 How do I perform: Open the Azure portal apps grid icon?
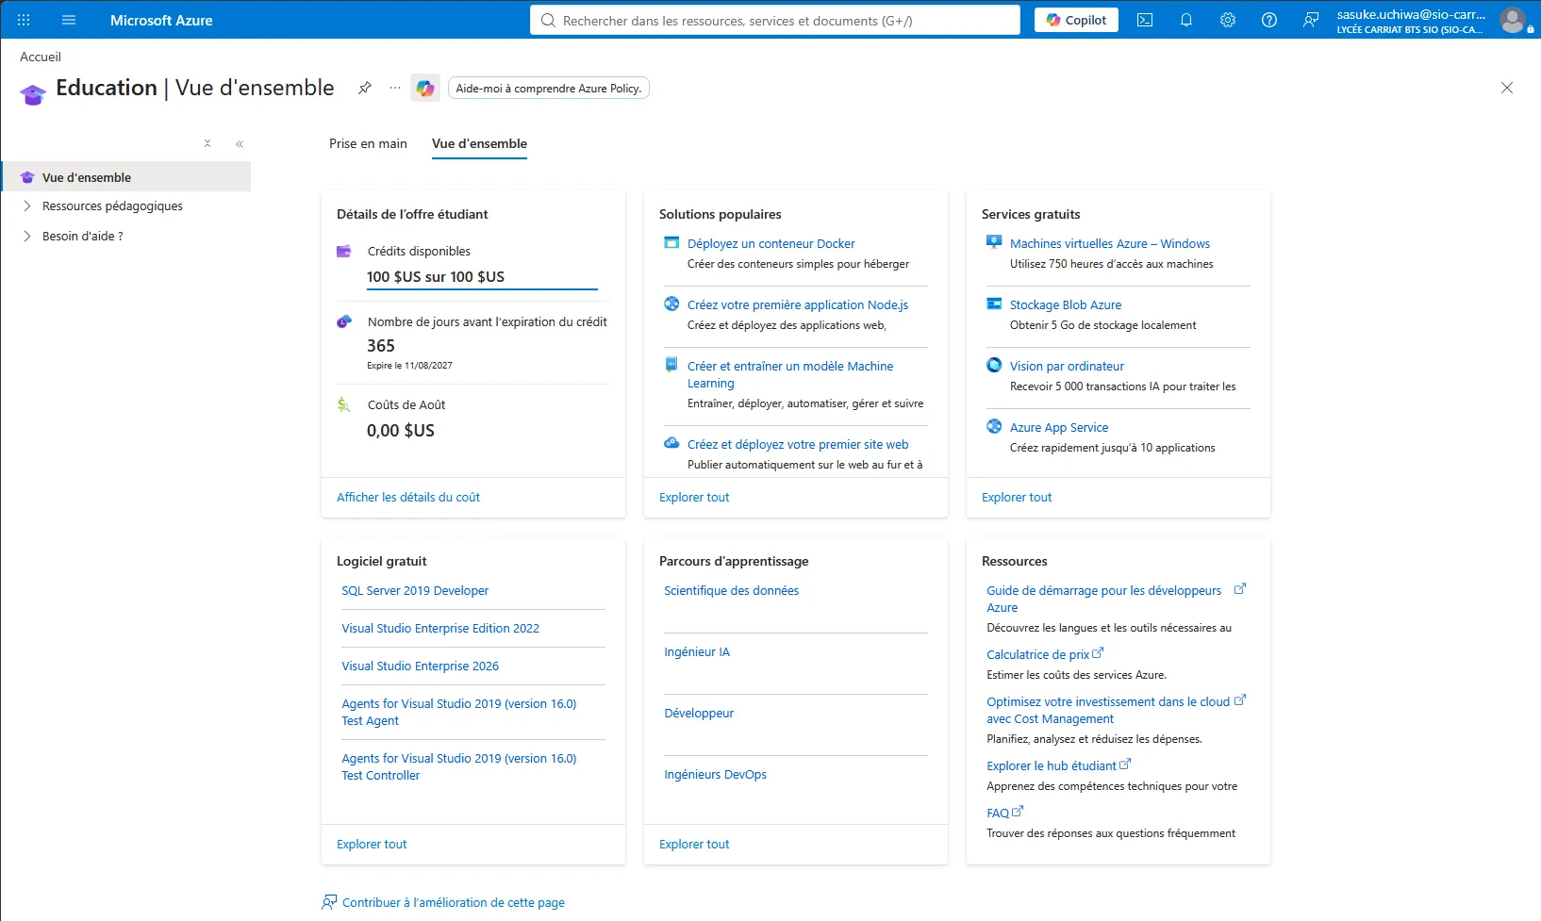tap(24, 20)
